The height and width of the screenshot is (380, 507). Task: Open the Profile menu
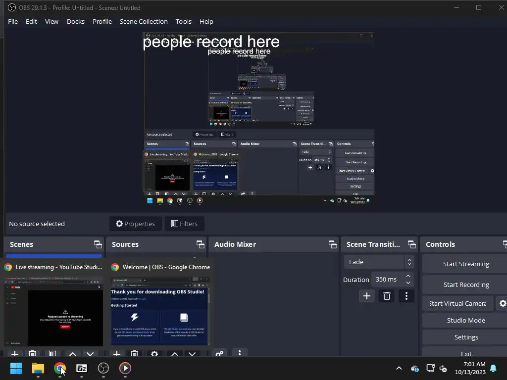click(x=102, y=21)
